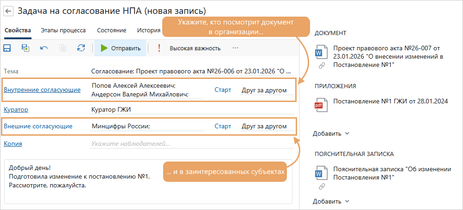The height and width of the screenshot is (210, 463).
Task: Click the Refresh icon in toolbar
Action: pos(81,48)
